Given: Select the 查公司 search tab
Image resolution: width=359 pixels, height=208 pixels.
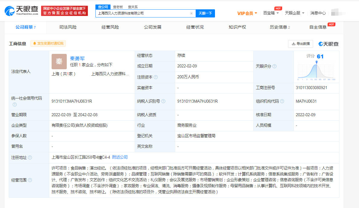Looking at the screenshot, I should (x=103, y=7).
